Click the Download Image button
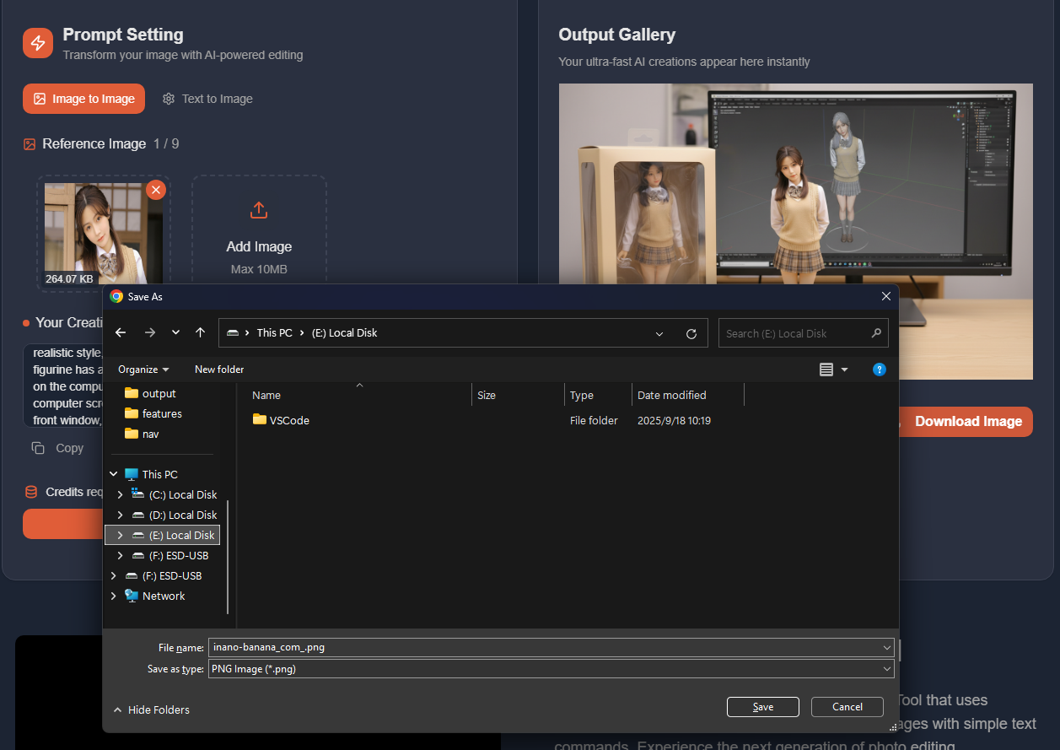 [x=968, y=421]
